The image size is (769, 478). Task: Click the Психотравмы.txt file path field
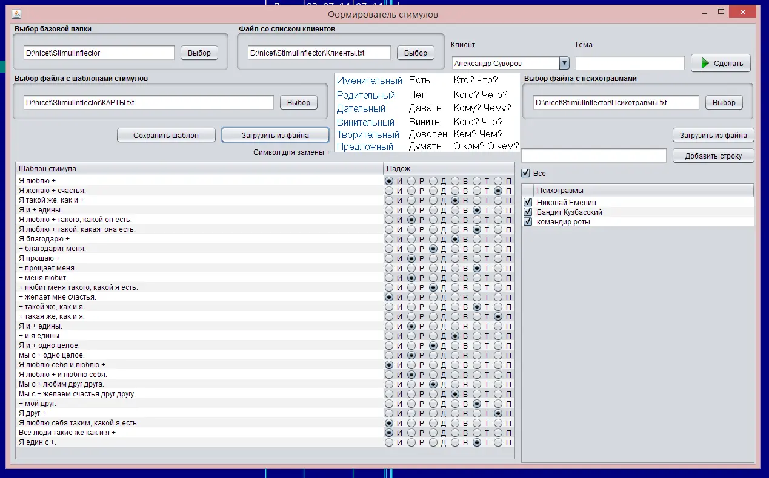click(x=616, y=102)
